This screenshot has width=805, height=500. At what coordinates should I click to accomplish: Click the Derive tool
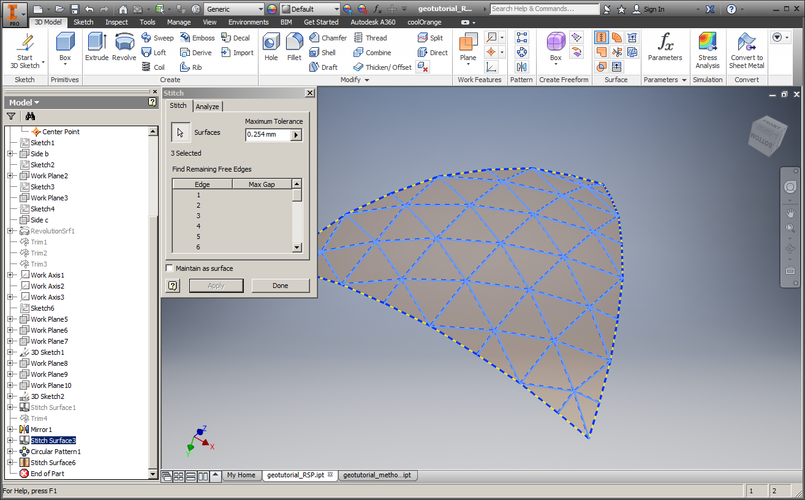pos(195,52)
